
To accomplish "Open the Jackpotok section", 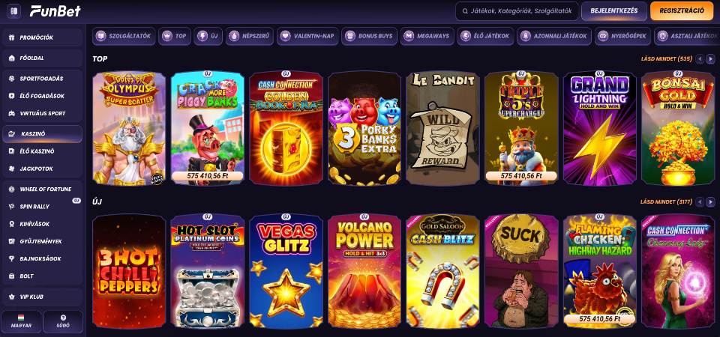I will click(x=42, y=168).
